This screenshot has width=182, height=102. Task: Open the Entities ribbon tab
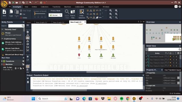(x=34, y=7)
